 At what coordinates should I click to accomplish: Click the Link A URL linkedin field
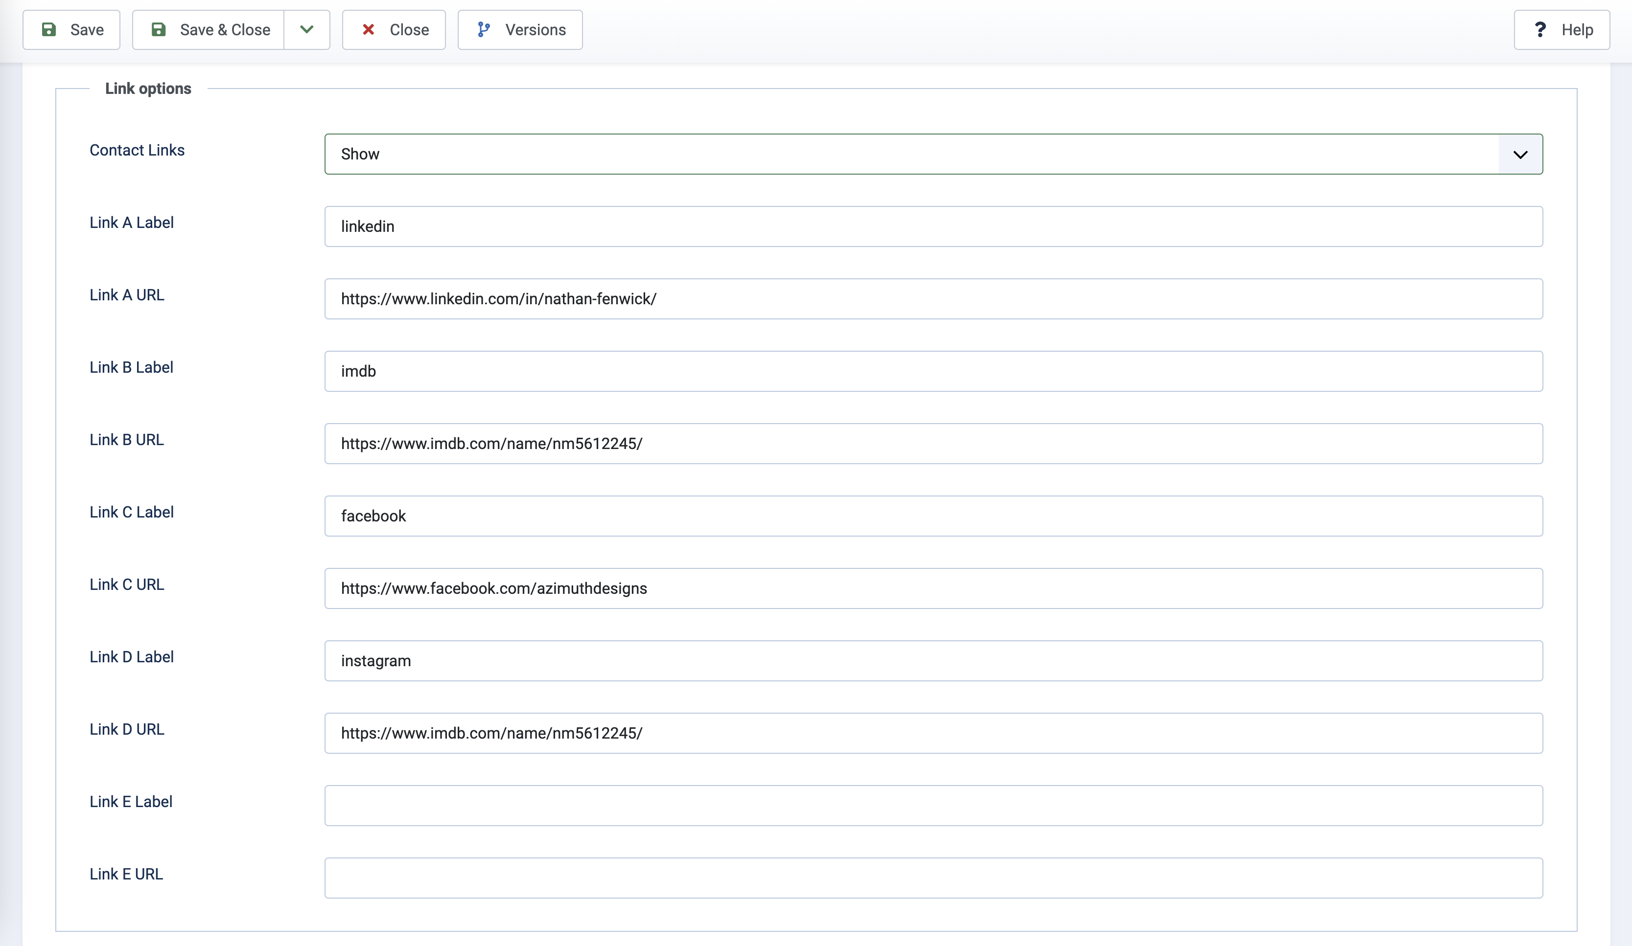933,299
